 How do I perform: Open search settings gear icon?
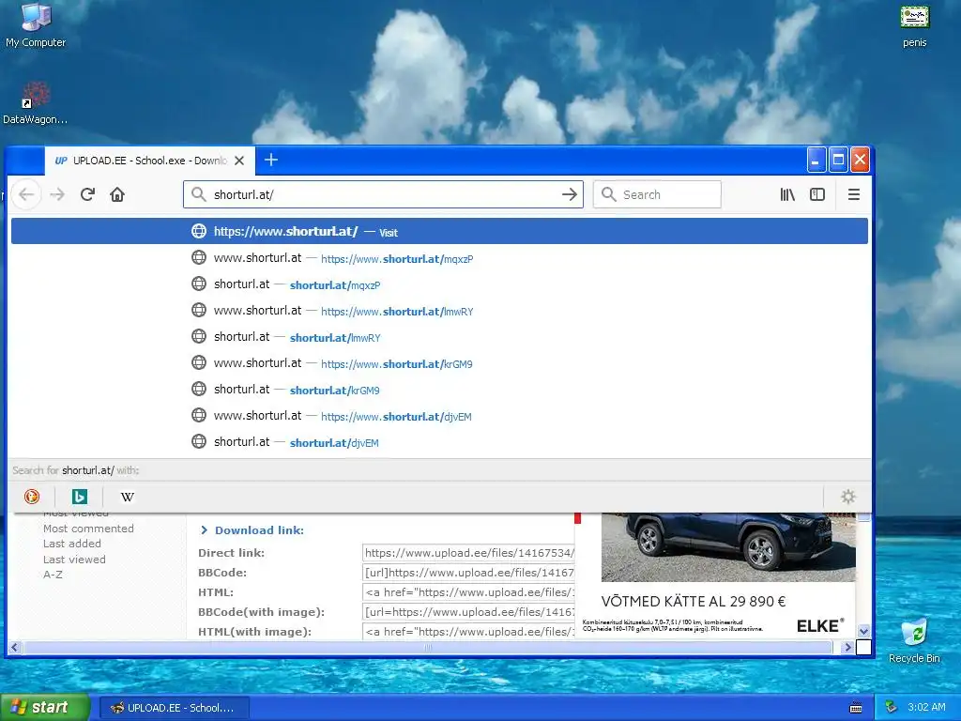(848, 497)
